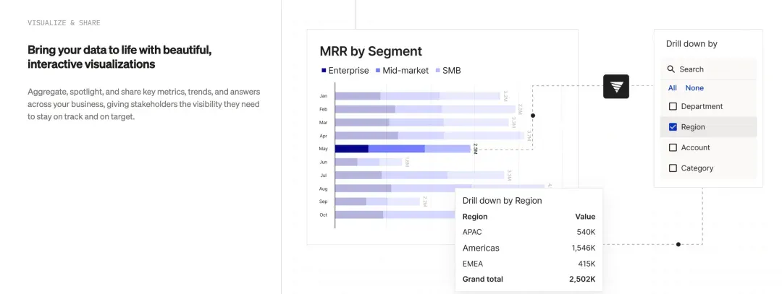The height and width of the screenshot is (294, 782).
Task: Select the APAC row in region table
Action: coord(529,232)
